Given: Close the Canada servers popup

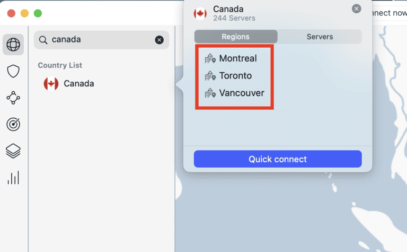Looking at the screenshot, I should coord(357,8).
